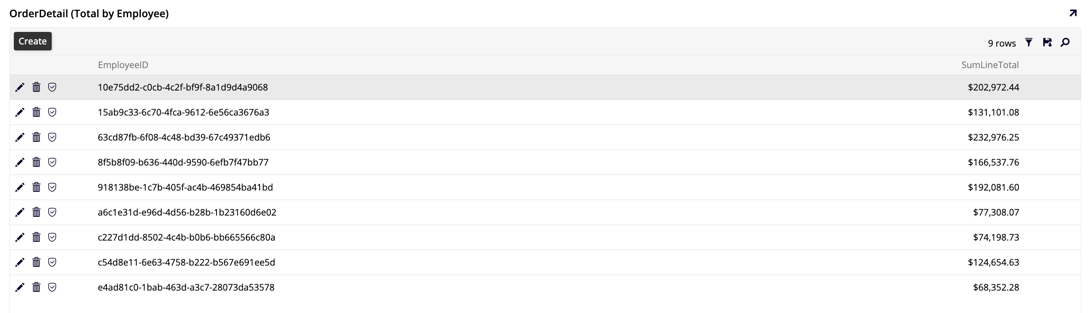Click the shield icon for row a6c1e31d
This screenshot has width=1092, height=313.
click(x=52, y=213)
